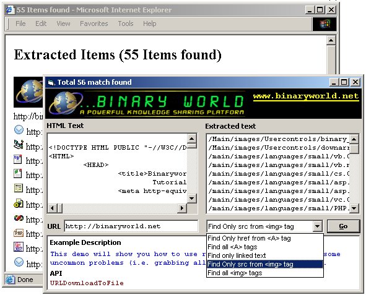Open the www.binaryworld.net link
366x295 pixels.
(306, 96)
